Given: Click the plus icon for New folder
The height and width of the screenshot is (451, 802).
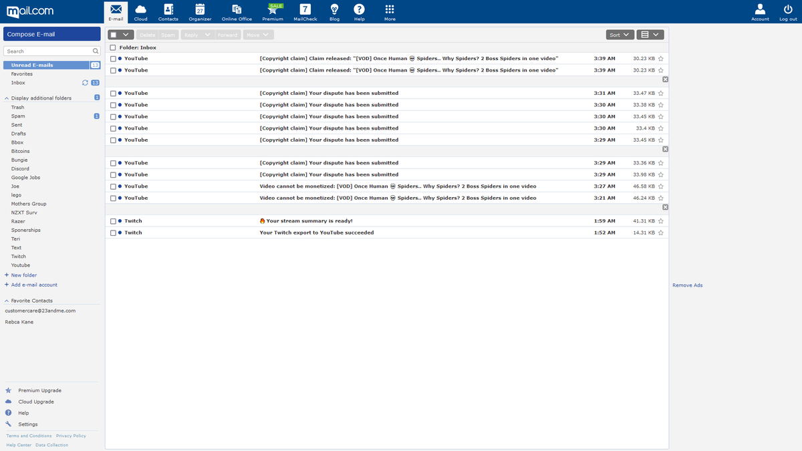Looking at the screenshot, I should point(7,275).
